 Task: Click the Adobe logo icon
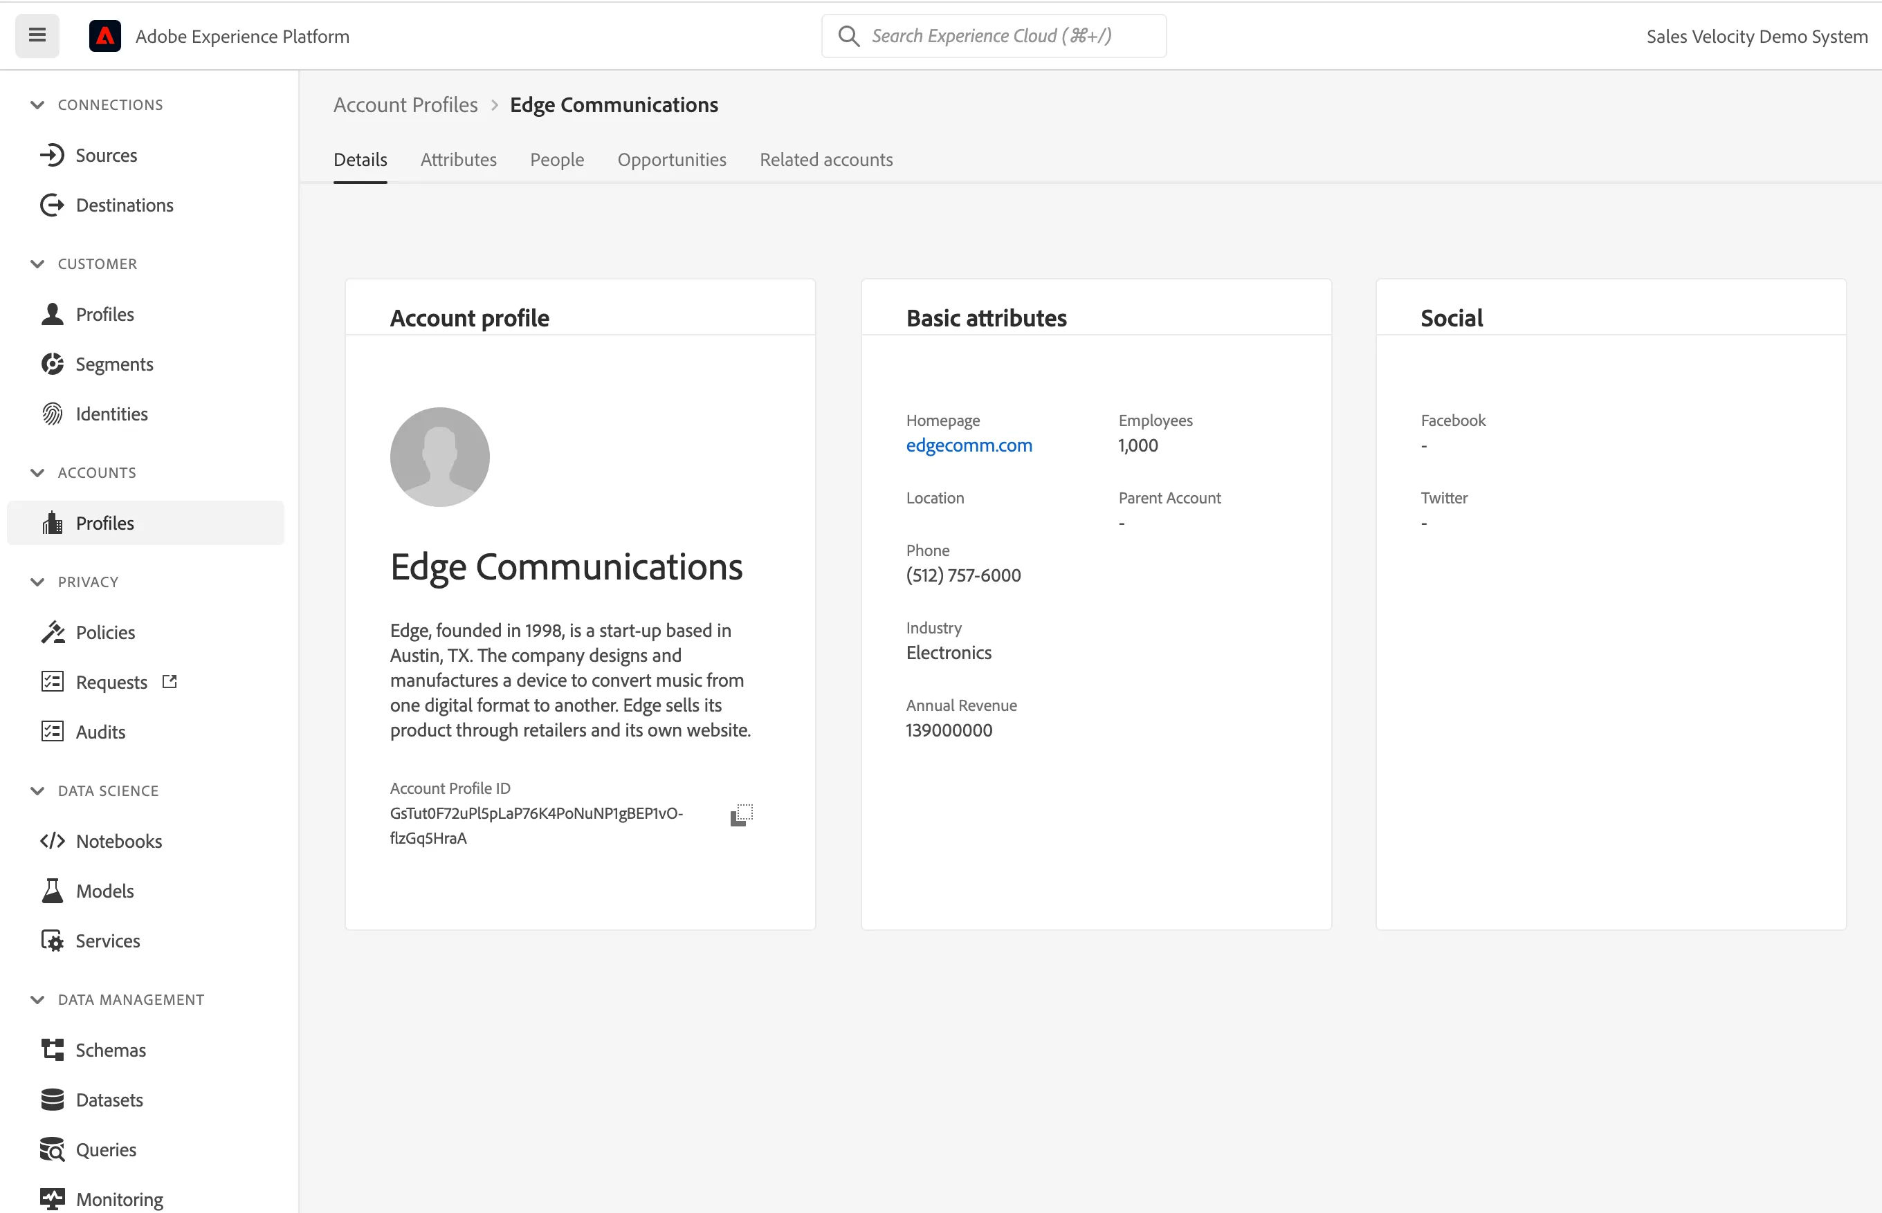pos(104,36)
